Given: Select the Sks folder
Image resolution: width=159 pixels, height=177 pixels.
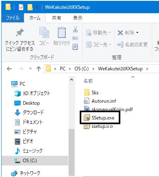Looking at the screenshot, I should [91, 92].
